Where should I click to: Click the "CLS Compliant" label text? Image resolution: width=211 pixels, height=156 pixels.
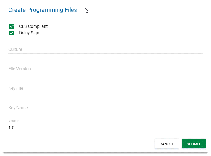[33, 26]
